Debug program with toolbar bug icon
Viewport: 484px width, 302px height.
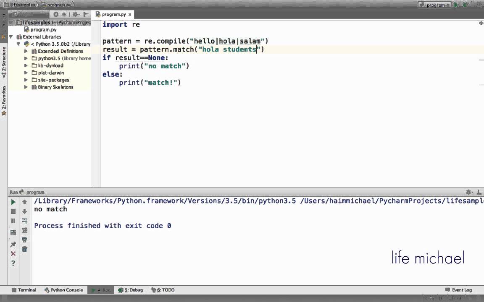coord(464,5)
